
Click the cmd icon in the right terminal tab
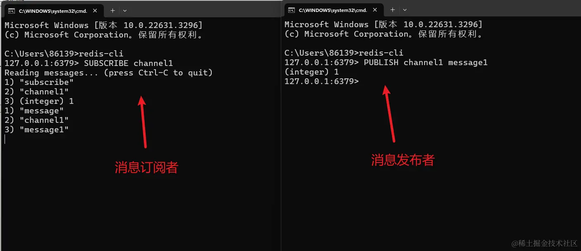pyautogui.click(x=292, y=10)
